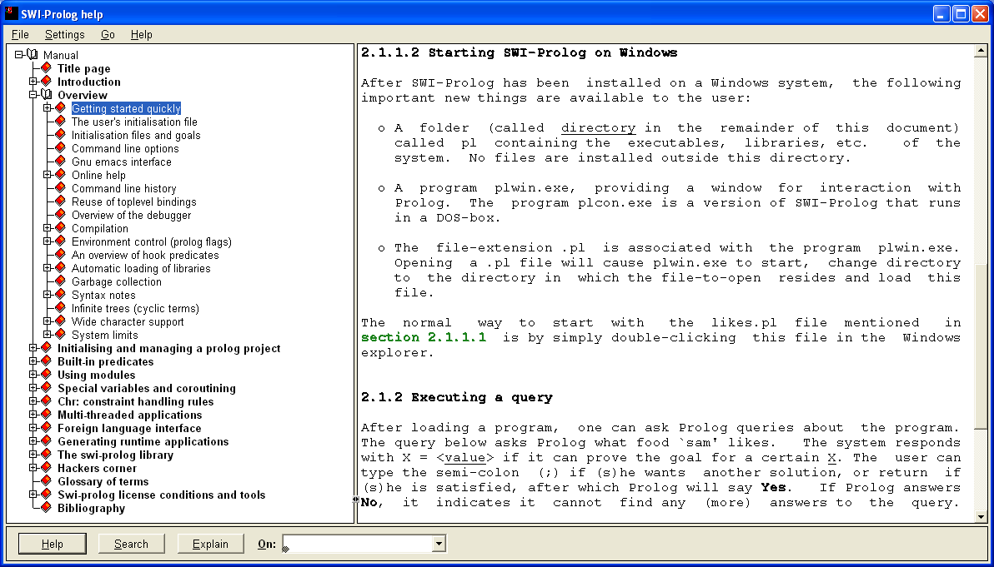Image resolution: width=994 pixels, height=567 pixels.
Task: Open the Go menu
Action: [x=108, y=34]
